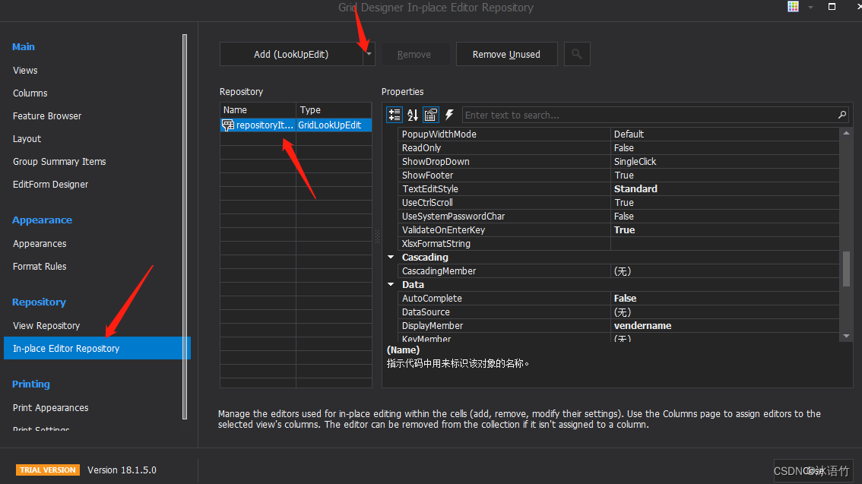Open the theme palette picker in the title bar
This screenshot has width=862, height=484.
[x=793, y=6]
